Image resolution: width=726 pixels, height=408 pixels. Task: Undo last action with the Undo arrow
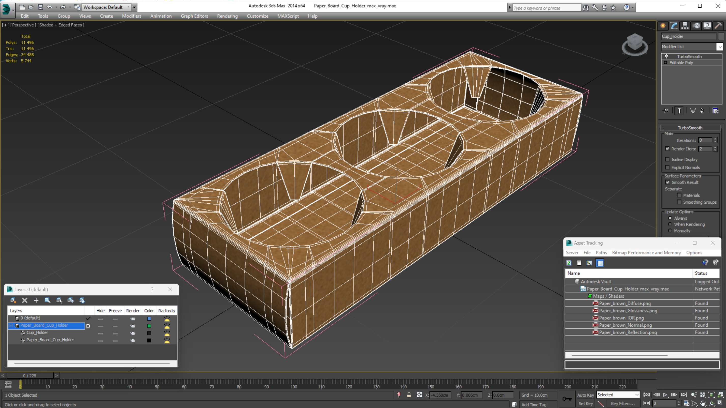click(50, 7)
